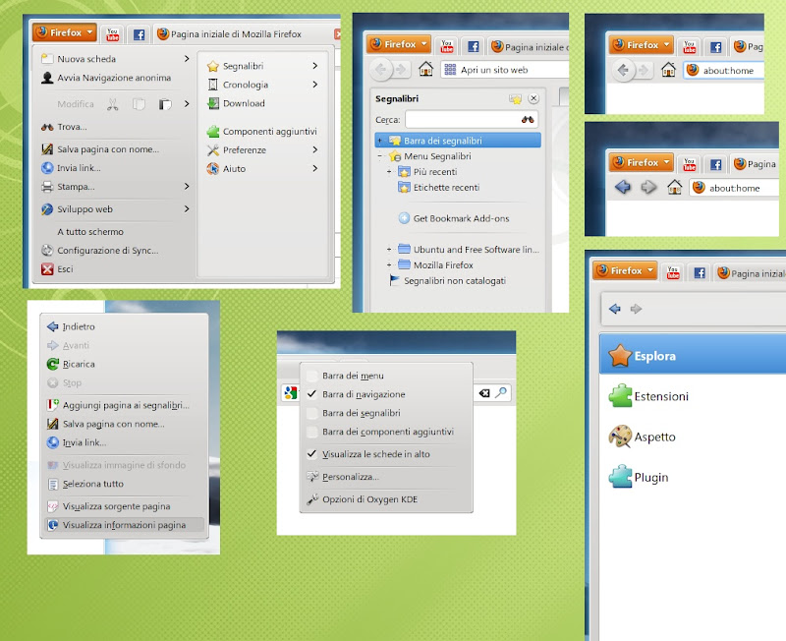Click the magnifier search icon in the search bar
The width and height of the screenshot is (786, 641).
[x=500, y=392]
